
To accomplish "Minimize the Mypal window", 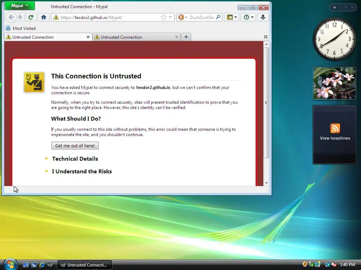I will pyautogui.click(x=242, y=8).
